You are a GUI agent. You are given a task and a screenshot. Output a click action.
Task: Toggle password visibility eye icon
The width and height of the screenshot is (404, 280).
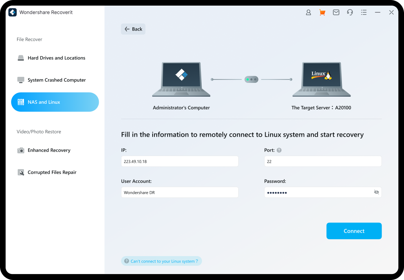376,192
